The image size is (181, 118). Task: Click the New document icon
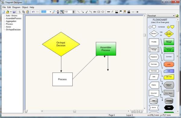(x=4, y=12)
